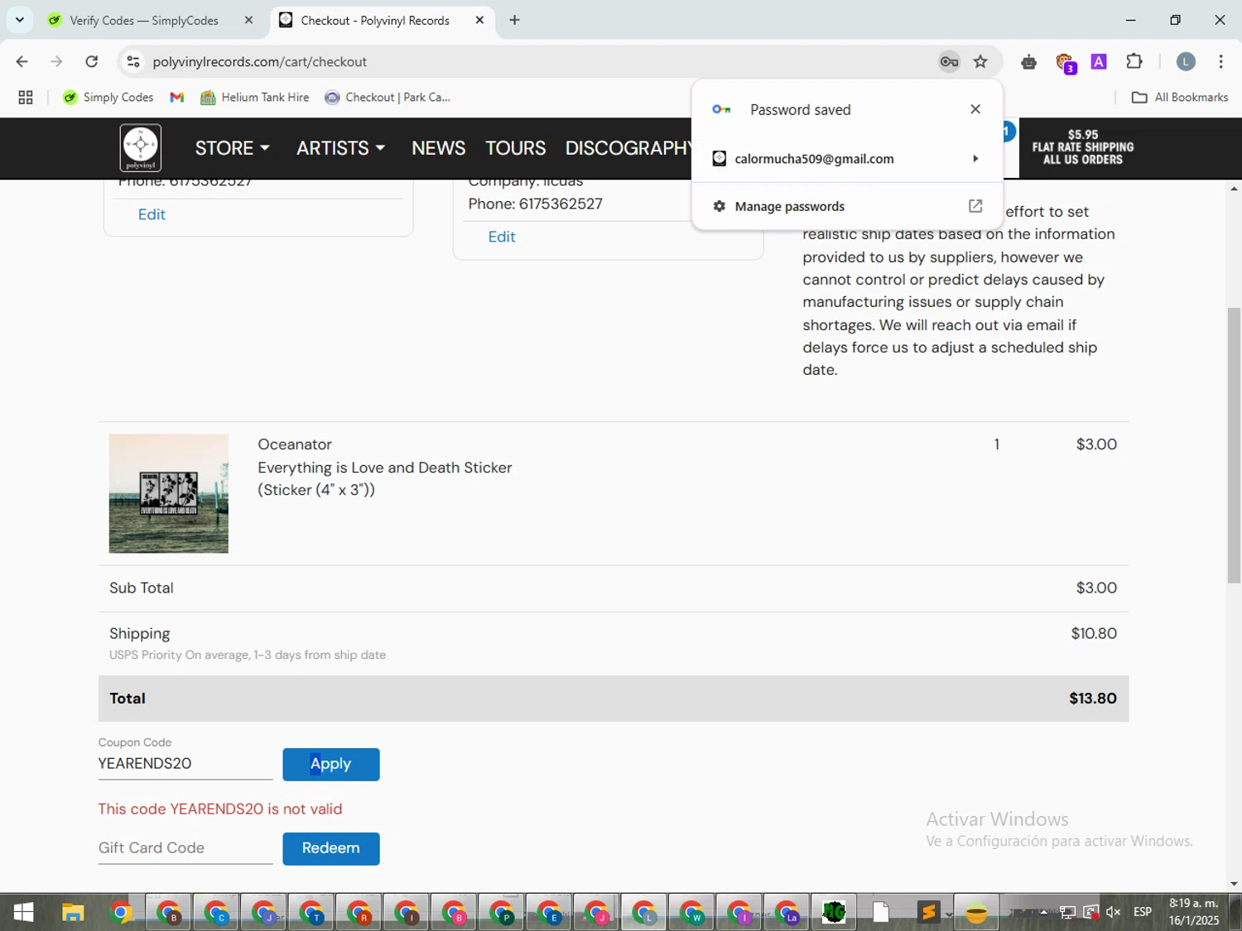Click the 'This code YEARENDS20 is not valid' message
This screenshot has height=931, width=1242.
click(220, 809)
